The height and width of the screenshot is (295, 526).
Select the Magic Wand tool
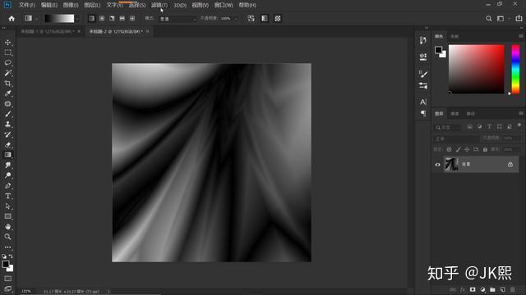coord(7,73)
